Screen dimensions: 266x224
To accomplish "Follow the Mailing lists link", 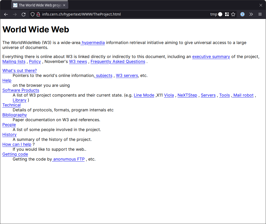I will 14,62.
